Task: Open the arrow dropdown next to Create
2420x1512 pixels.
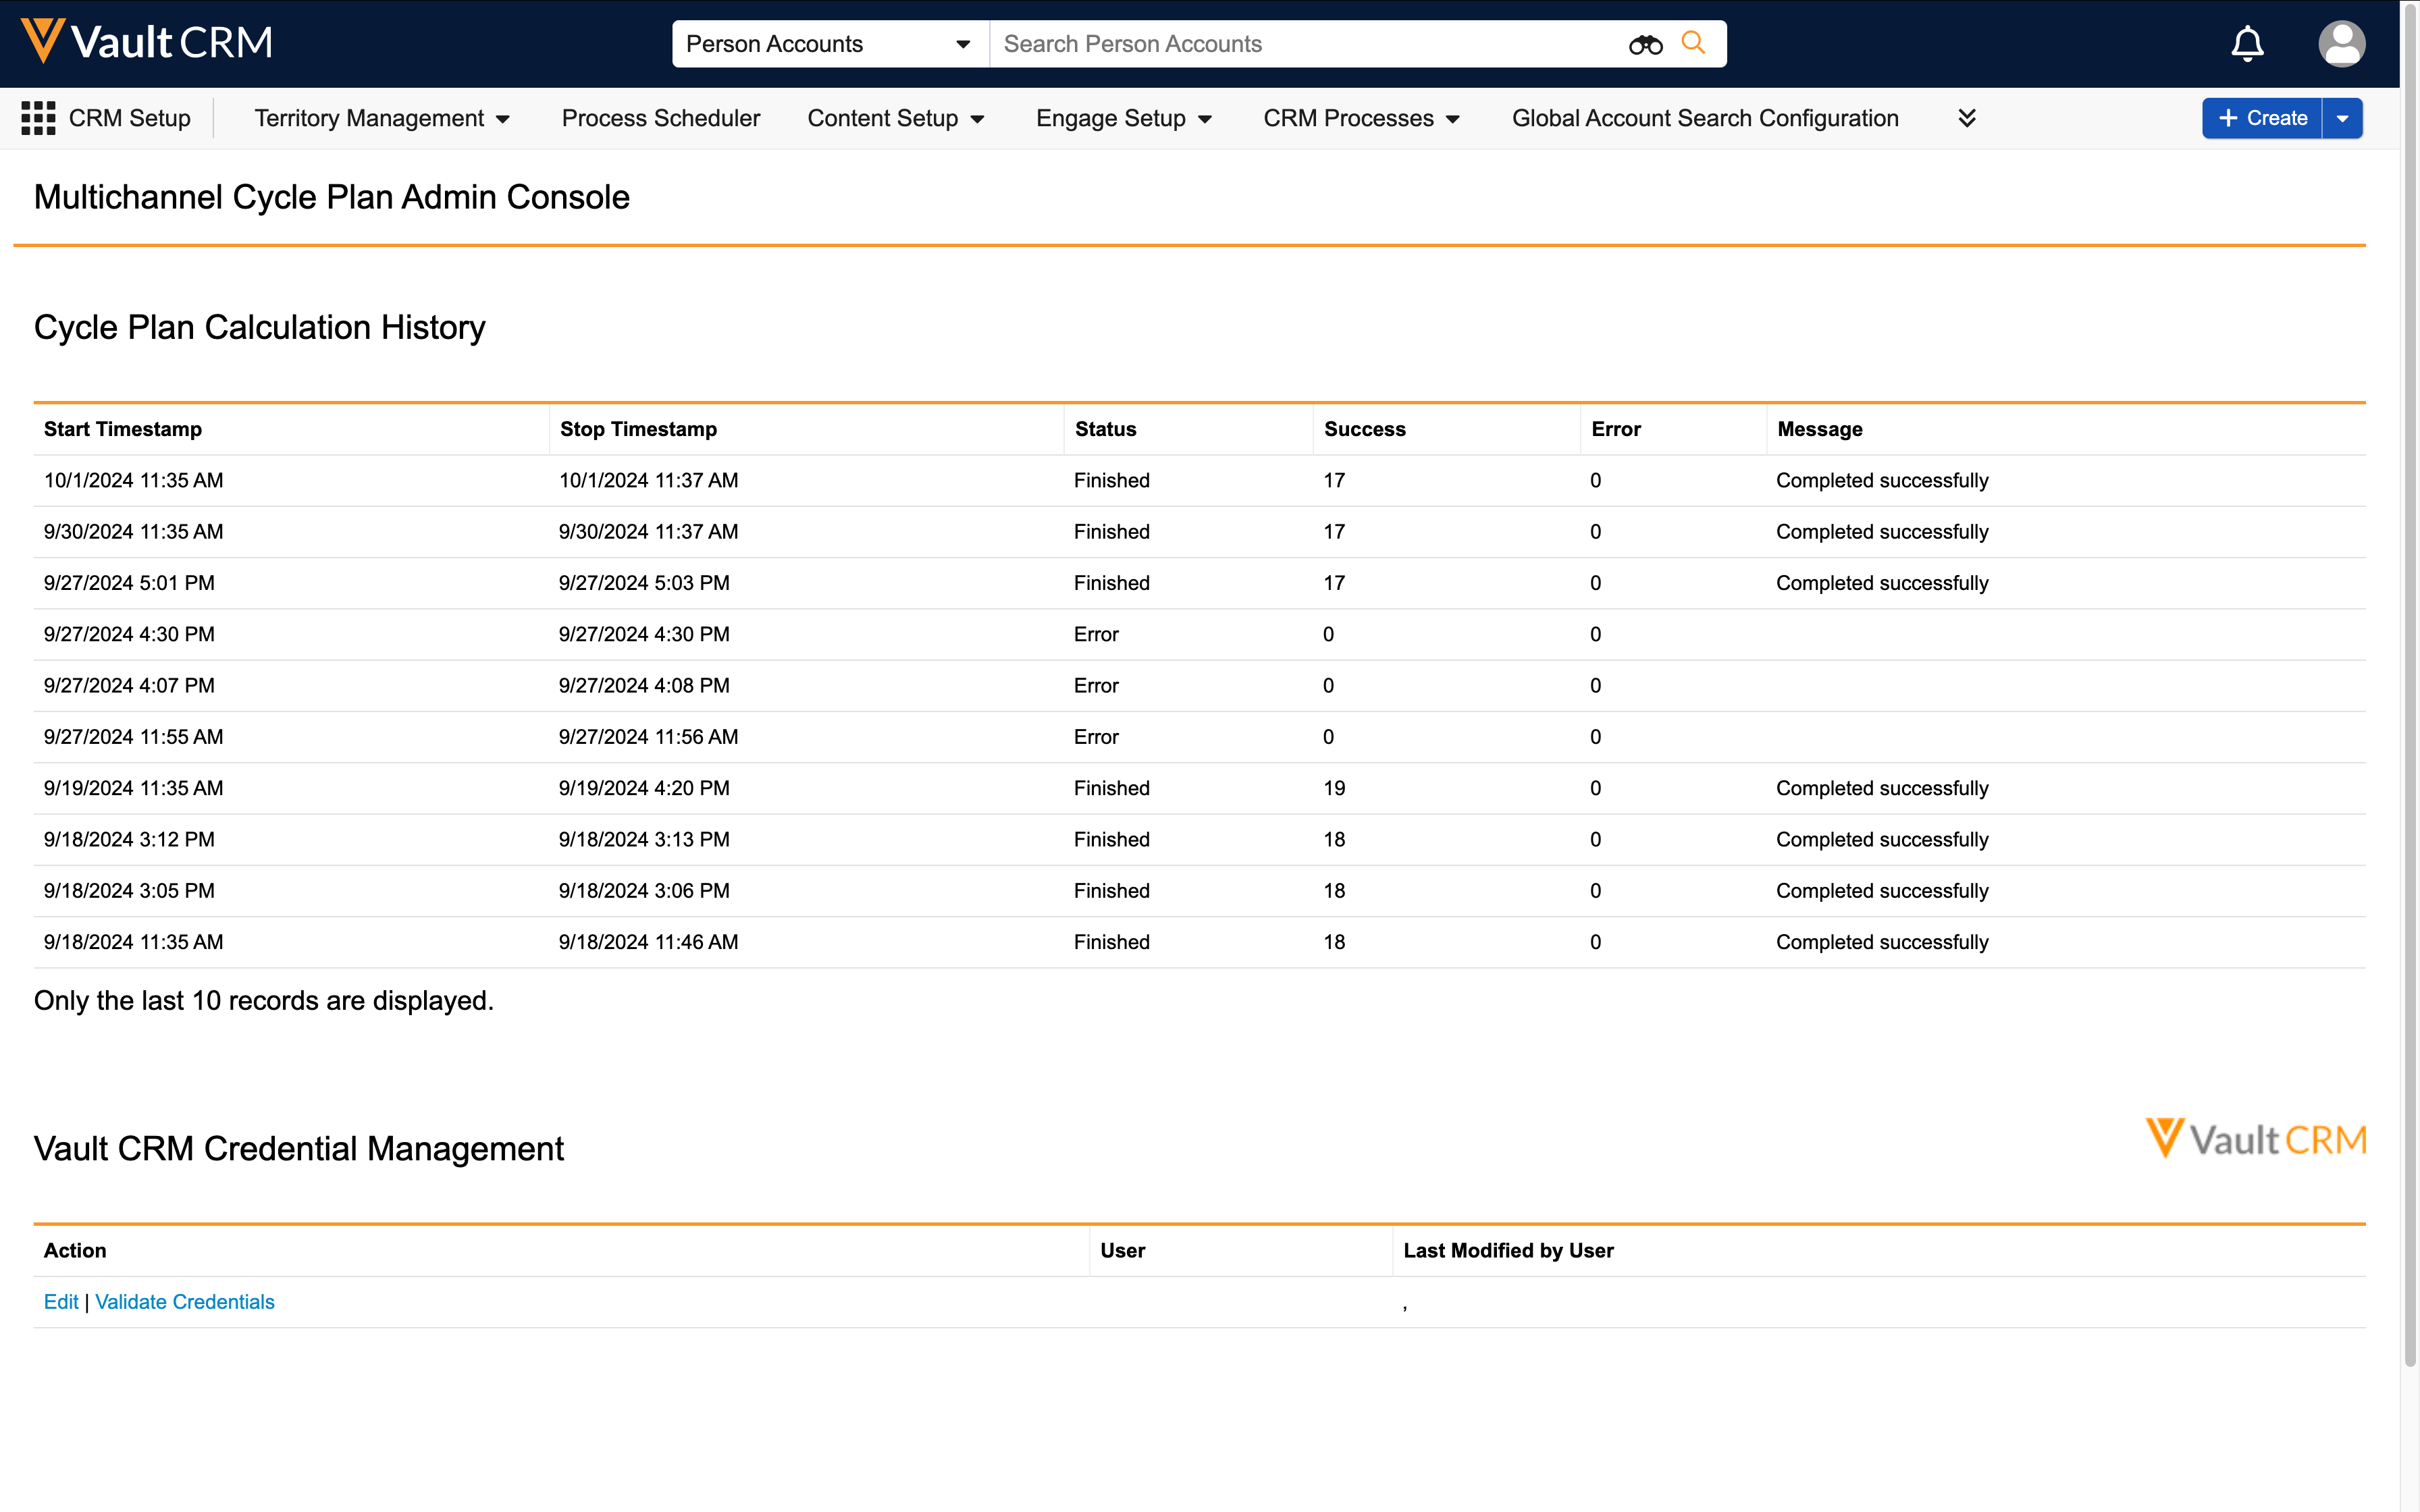Action: [2342, 118]
